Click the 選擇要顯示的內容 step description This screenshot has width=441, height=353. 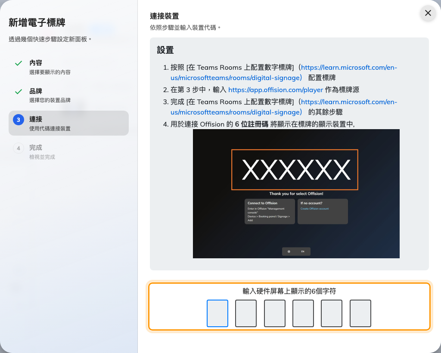[50, 72]
